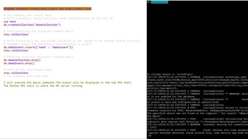Click 'show collections' right below the insert command
Viewport: 248px width, 139px height.
[x=16, y=51]
